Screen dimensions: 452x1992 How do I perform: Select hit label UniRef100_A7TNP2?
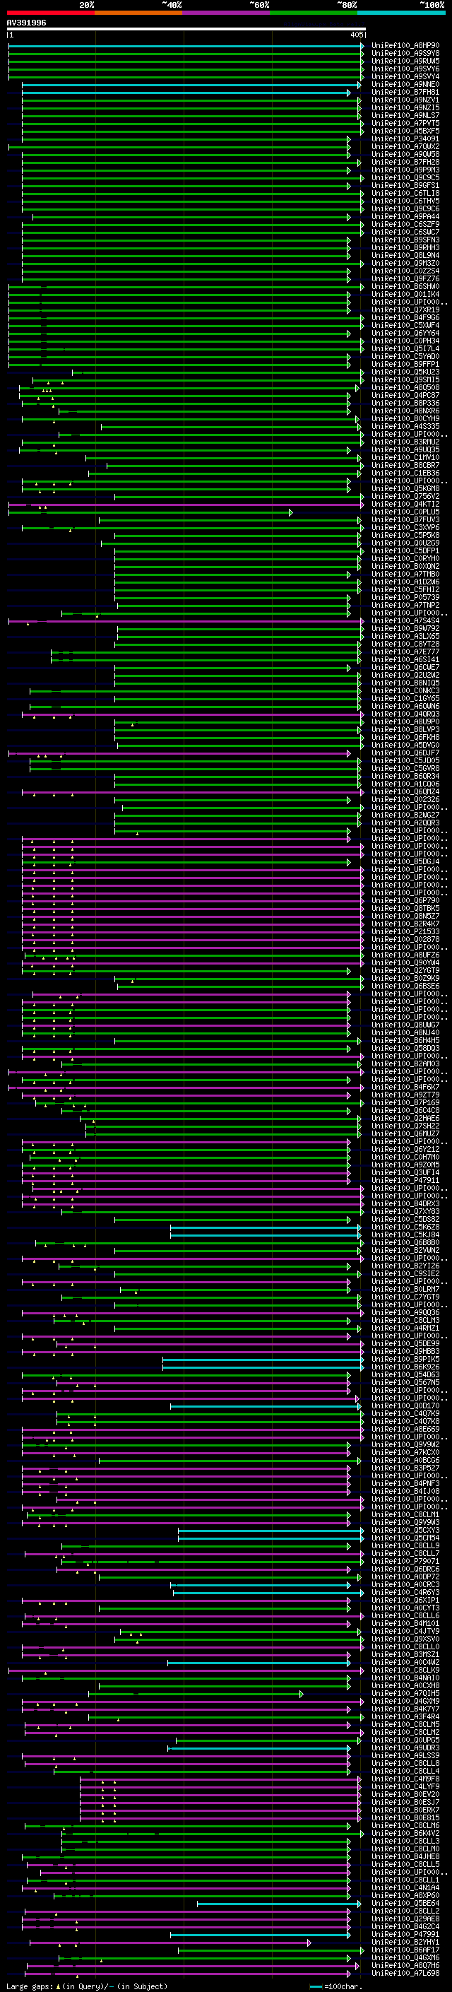[405, 606]
